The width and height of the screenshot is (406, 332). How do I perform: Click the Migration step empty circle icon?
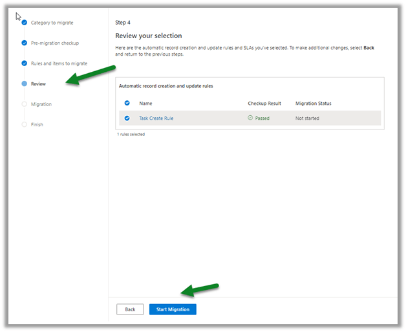click(x=25, y=104)
